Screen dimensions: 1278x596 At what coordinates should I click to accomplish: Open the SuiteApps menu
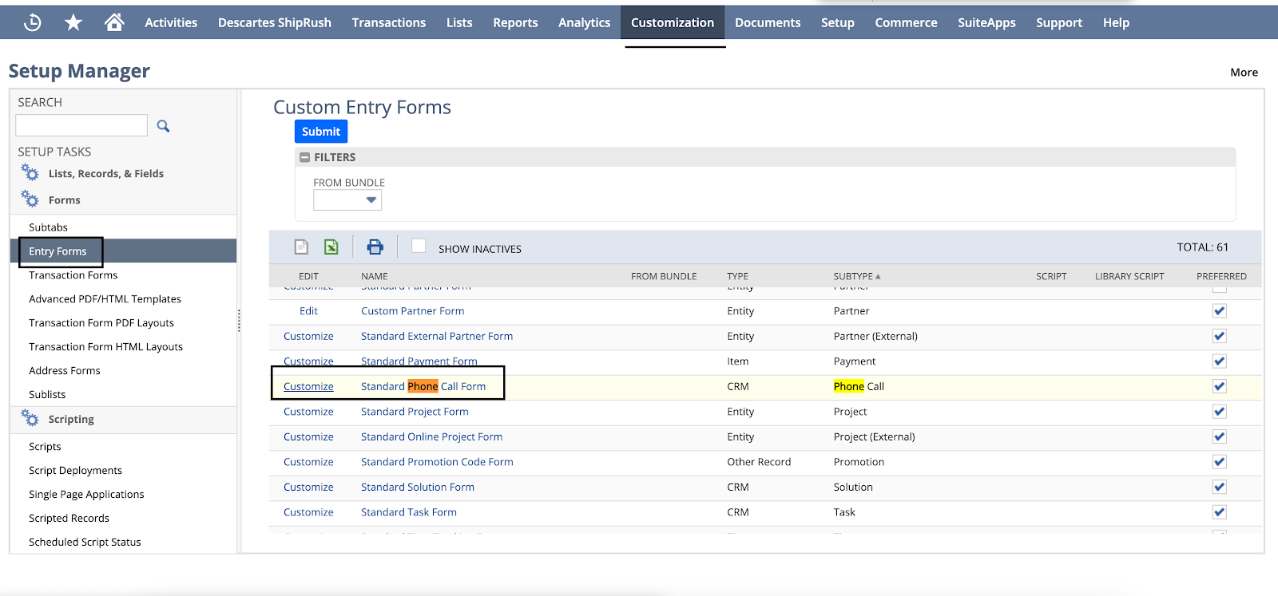(x=986, y=22)
